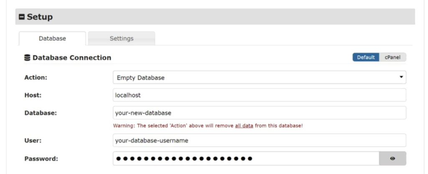428x174 pixels.
Task: Click the 'all data' warning link
Action: [244, 125]
